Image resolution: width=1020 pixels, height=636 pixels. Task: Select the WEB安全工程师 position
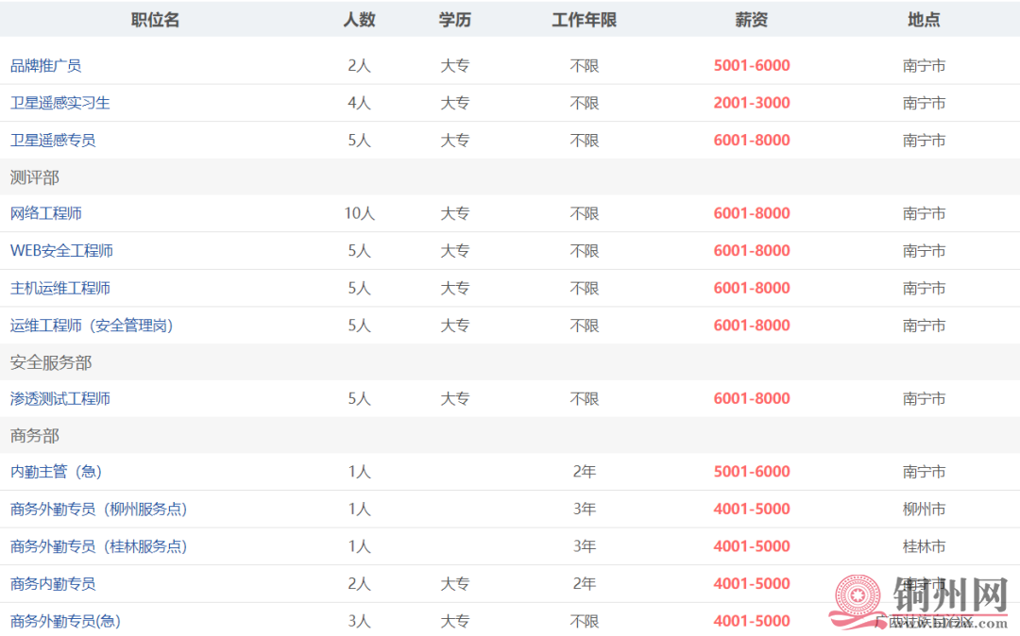click(x=63, y=251)
